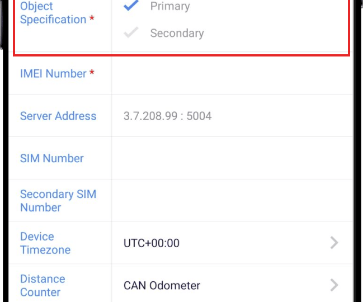
Task: Tap the IMEI Number label
Action: coord(53,73)
